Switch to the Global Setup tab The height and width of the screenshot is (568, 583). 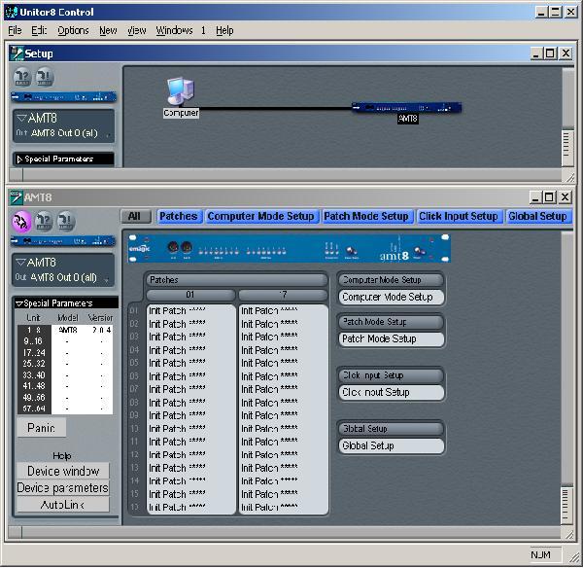[537, 216]
